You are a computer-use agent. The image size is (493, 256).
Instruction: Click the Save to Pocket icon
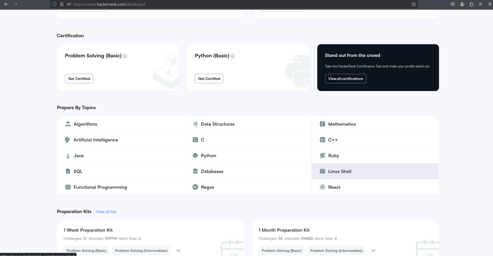click(453, 4)
